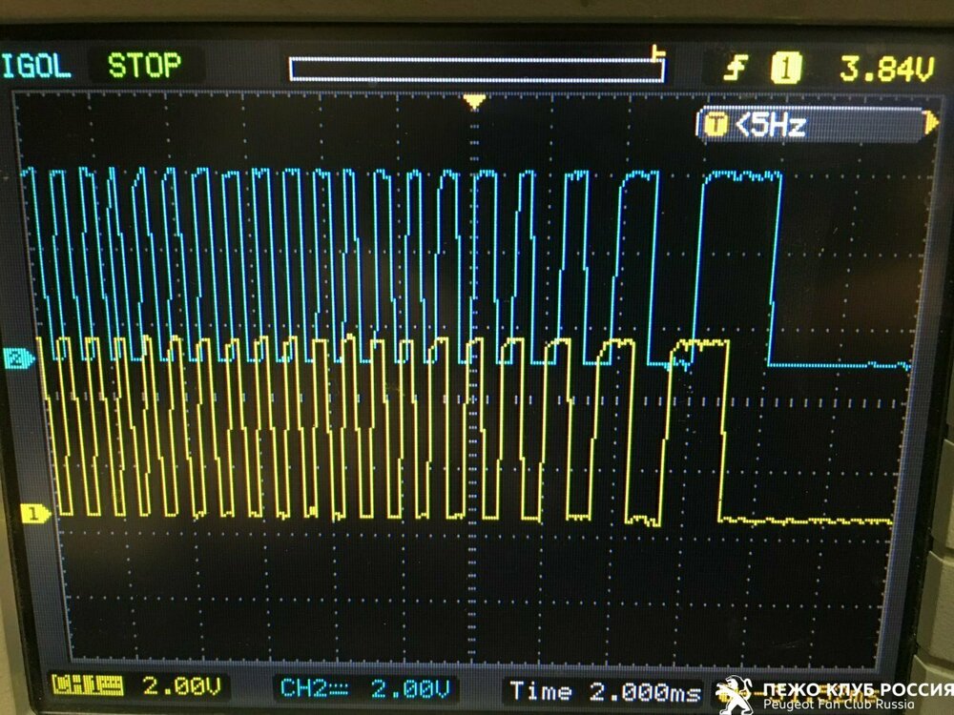Click the waveform memory position bar

[x=475, y=70]
